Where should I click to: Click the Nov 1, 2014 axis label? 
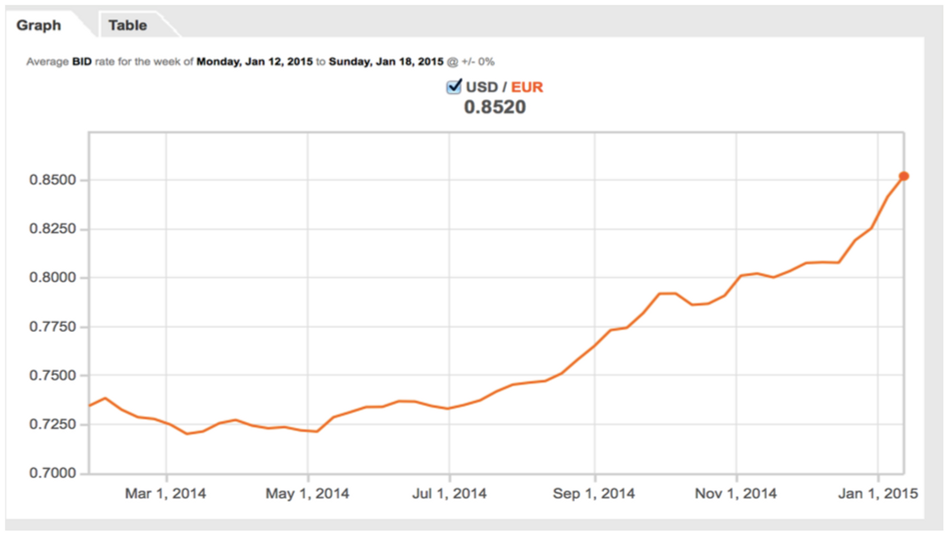pos(736,494)
